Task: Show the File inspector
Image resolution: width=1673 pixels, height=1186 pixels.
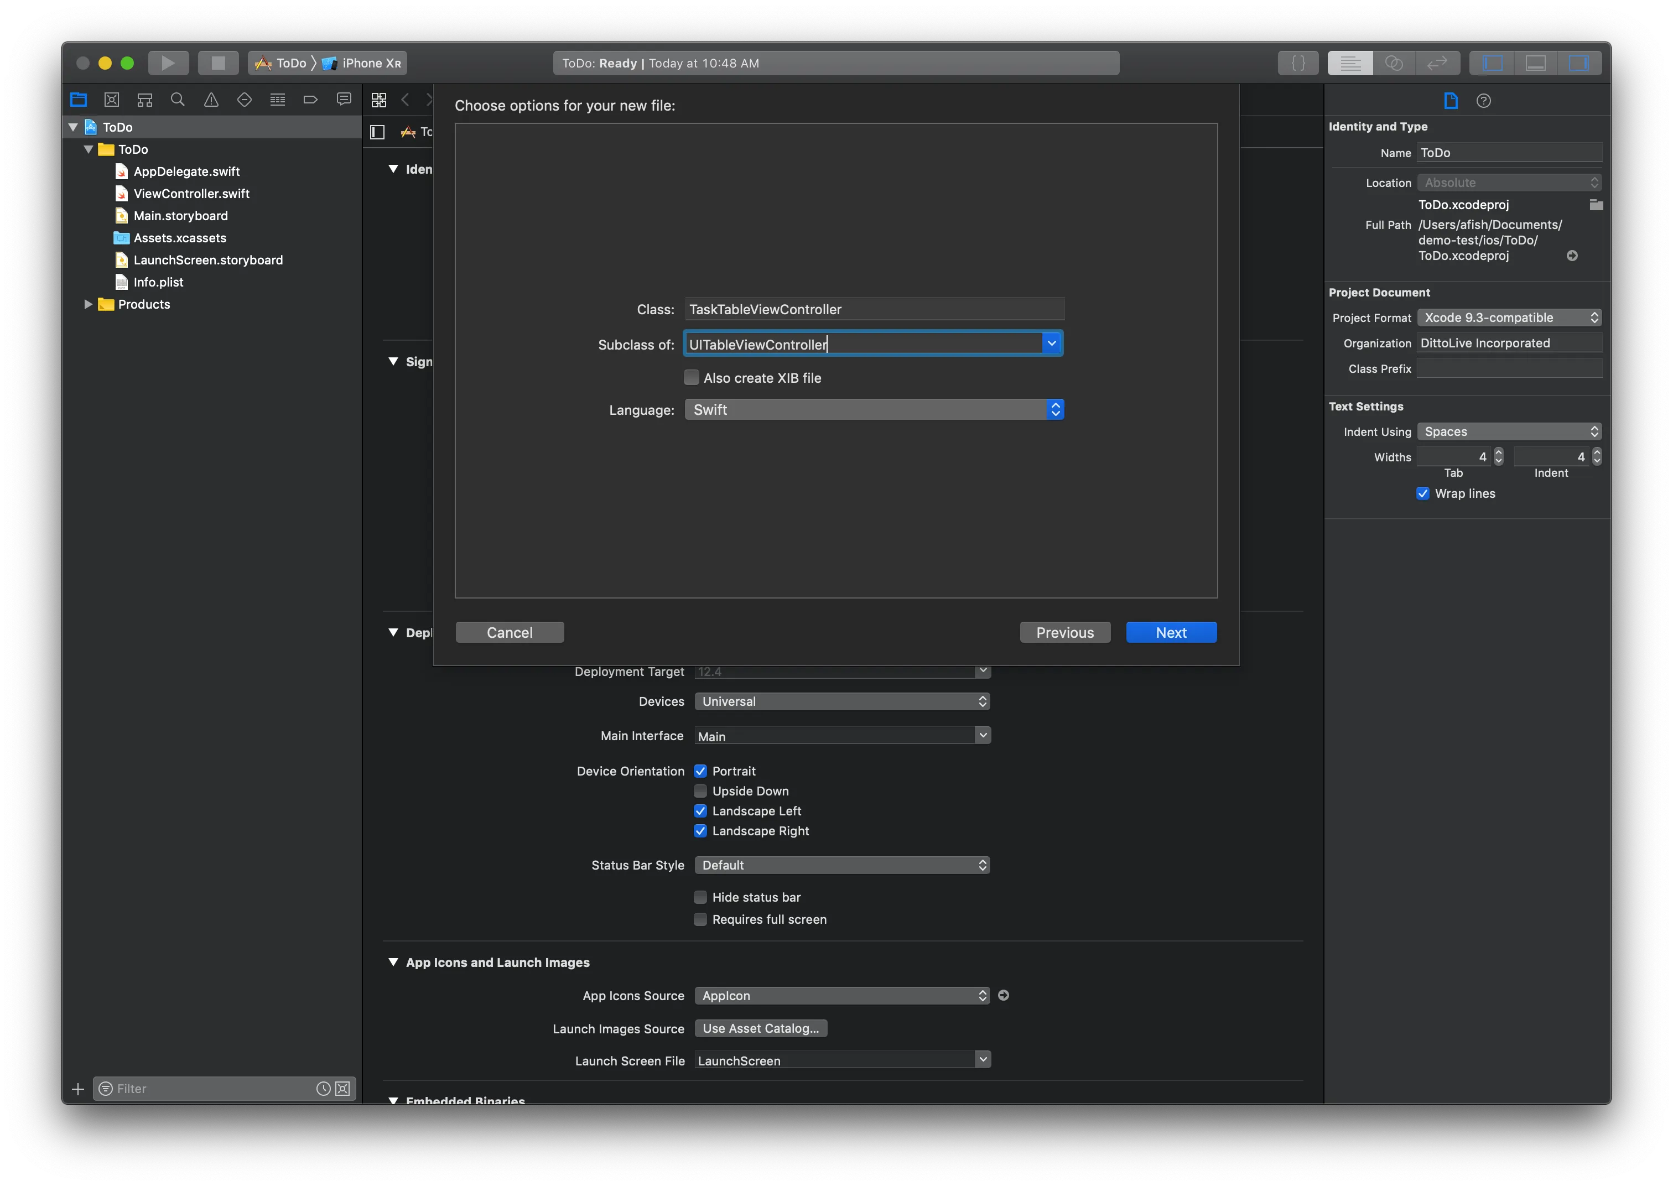Action: [1450, 100]
